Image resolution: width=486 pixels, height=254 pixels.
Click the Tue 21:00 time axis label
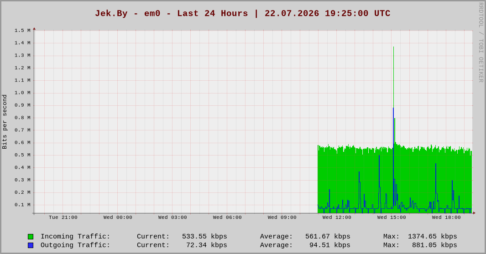click(x=63, y=218)
